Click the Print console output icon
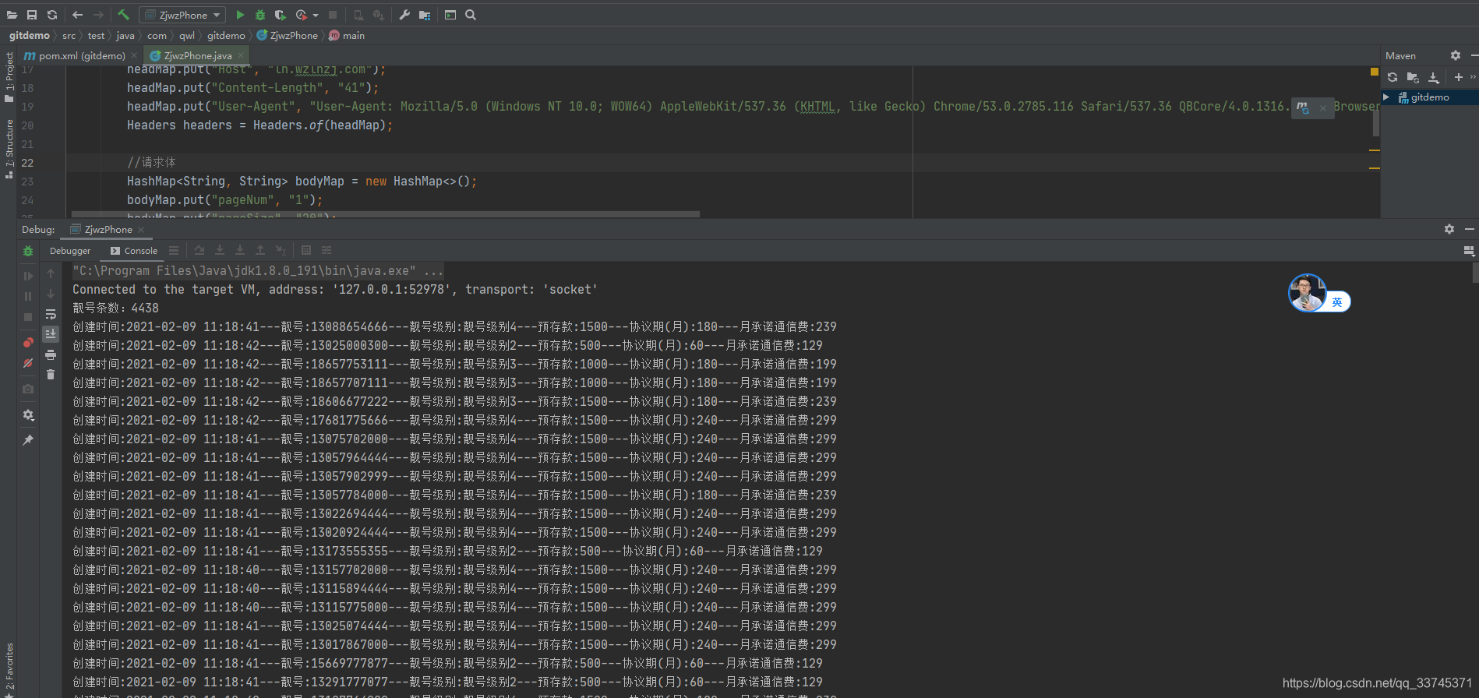 coord(51,354)
